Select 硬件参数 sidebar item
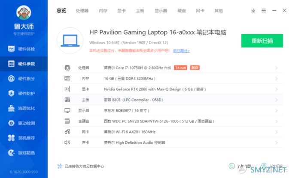Viewport: 292px width, 178px height. pos(24,64)
